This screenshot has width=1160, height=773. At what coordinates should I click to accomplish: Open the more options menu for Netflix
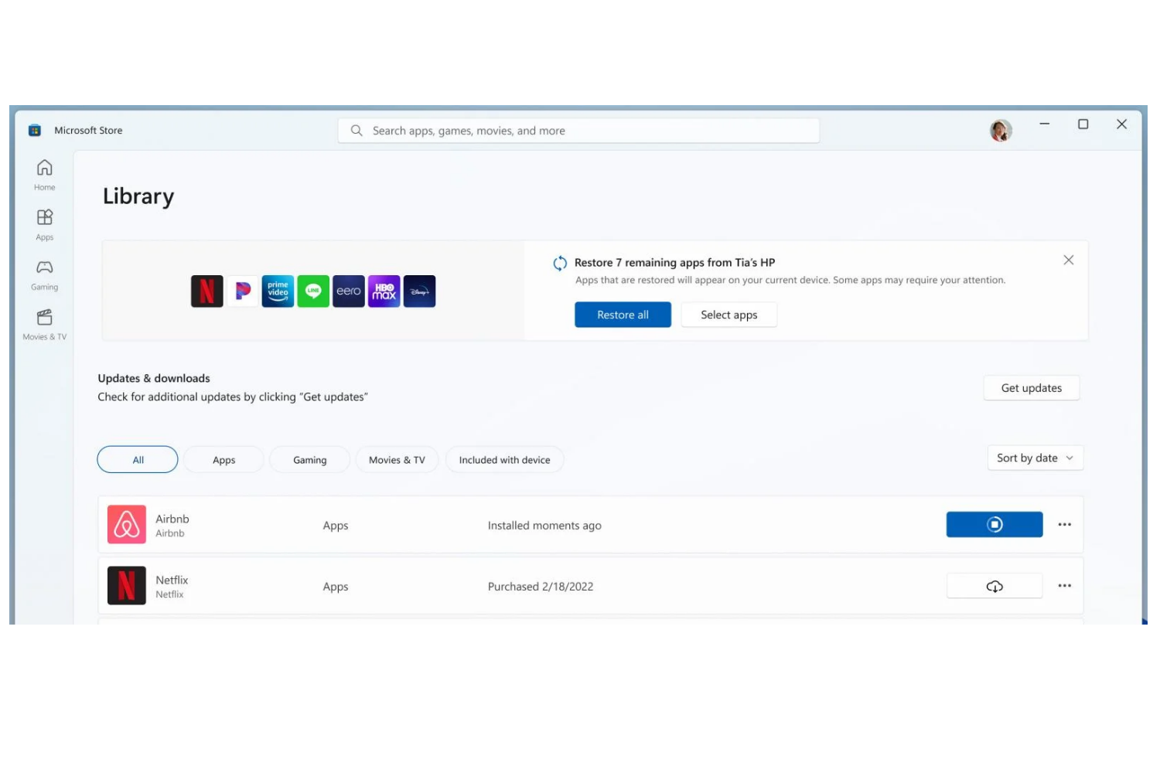(1064, 585)
